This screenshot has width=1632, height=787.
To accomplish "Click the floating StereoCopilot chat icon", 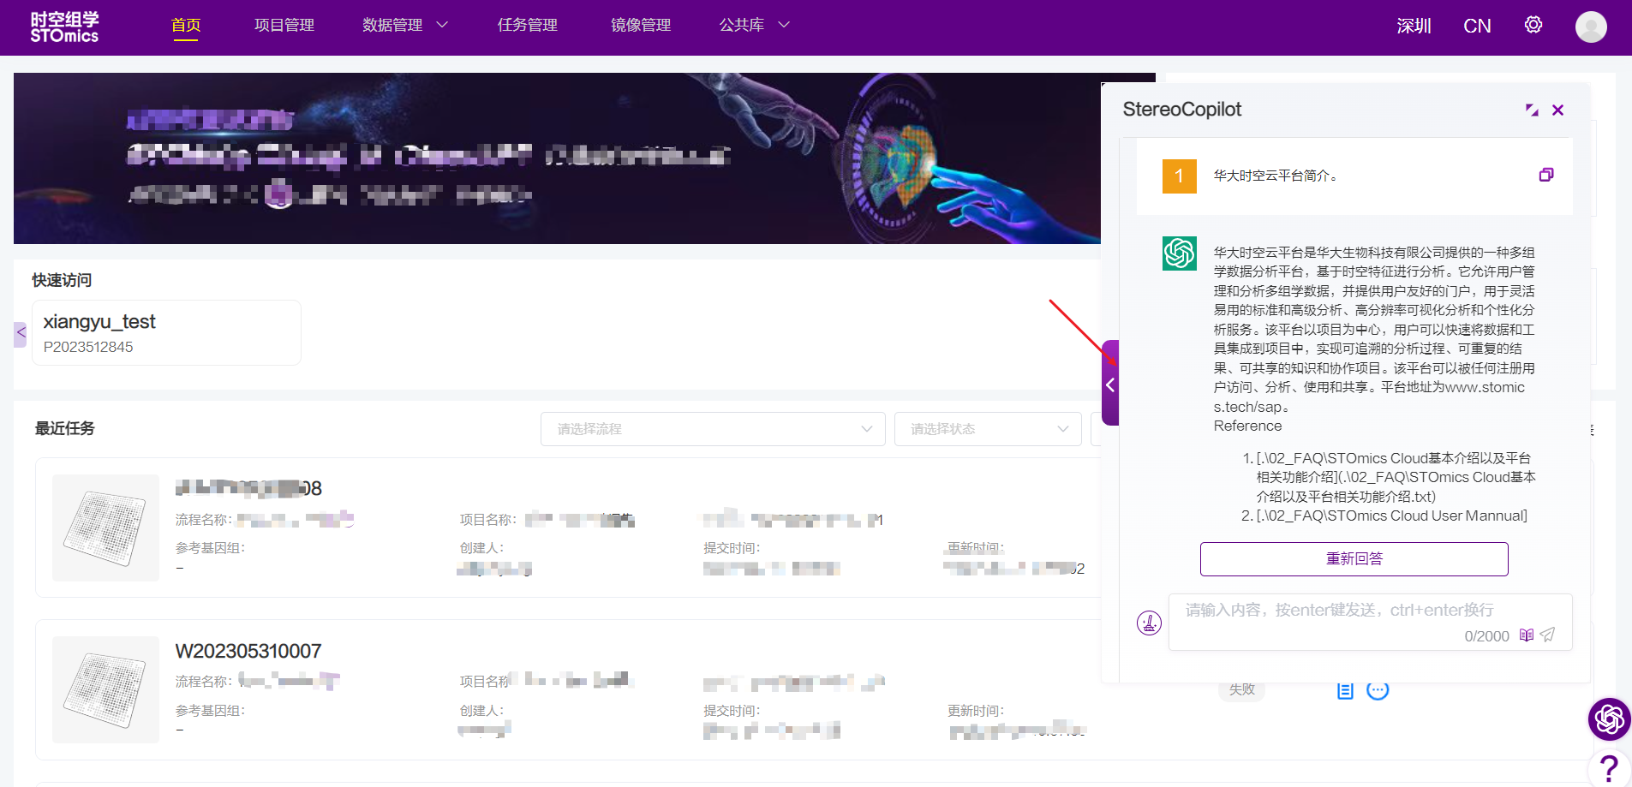I will click(x=1609, y=718).
